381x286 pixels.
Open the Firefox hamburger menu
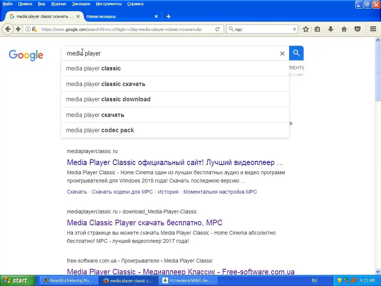[373, 29]
